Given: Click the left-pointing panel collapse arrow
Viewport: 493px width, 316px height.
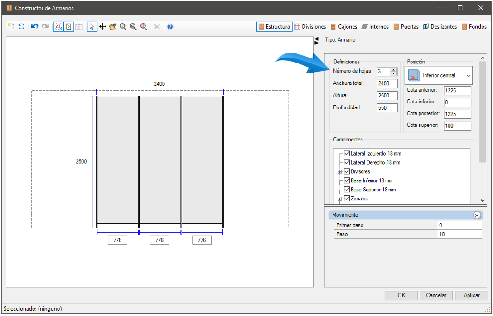Looking at the screenshot, I should [317, 39].
